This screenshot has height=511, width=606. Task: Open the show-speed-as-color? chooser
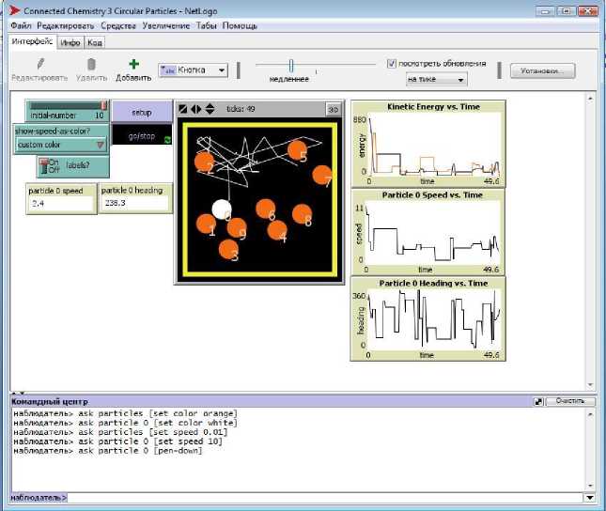61,145
